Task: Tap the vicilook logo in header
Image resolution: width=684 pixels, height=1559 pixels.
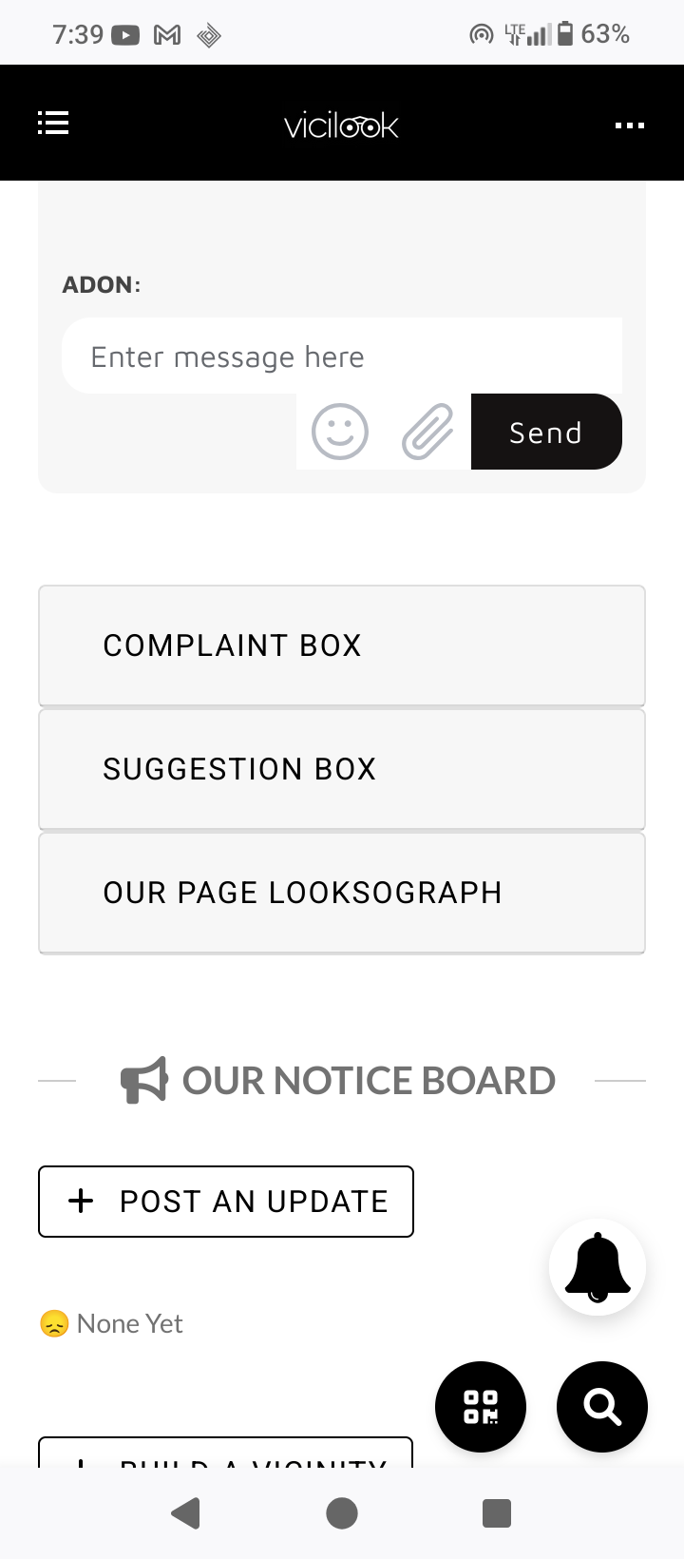Action: pyautogui.click(x=342, y=125)
